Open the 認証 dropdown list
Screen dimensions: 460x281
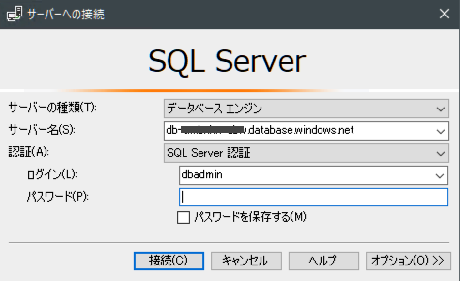pos(307,153)
